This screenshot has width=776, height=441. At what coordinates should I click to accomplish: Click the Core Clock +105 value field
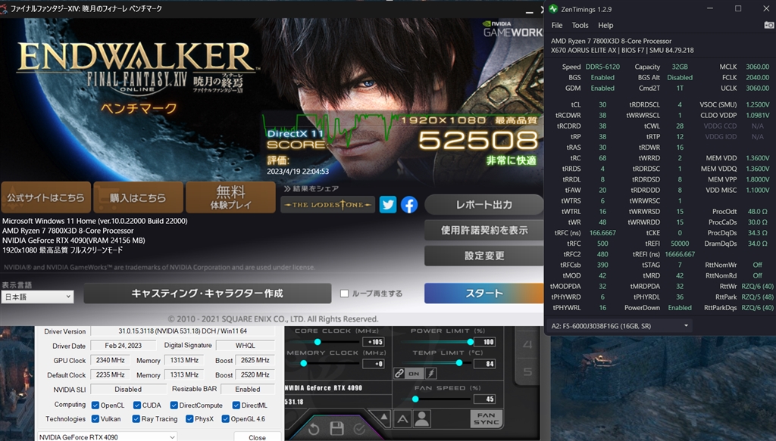click(374, 342)
